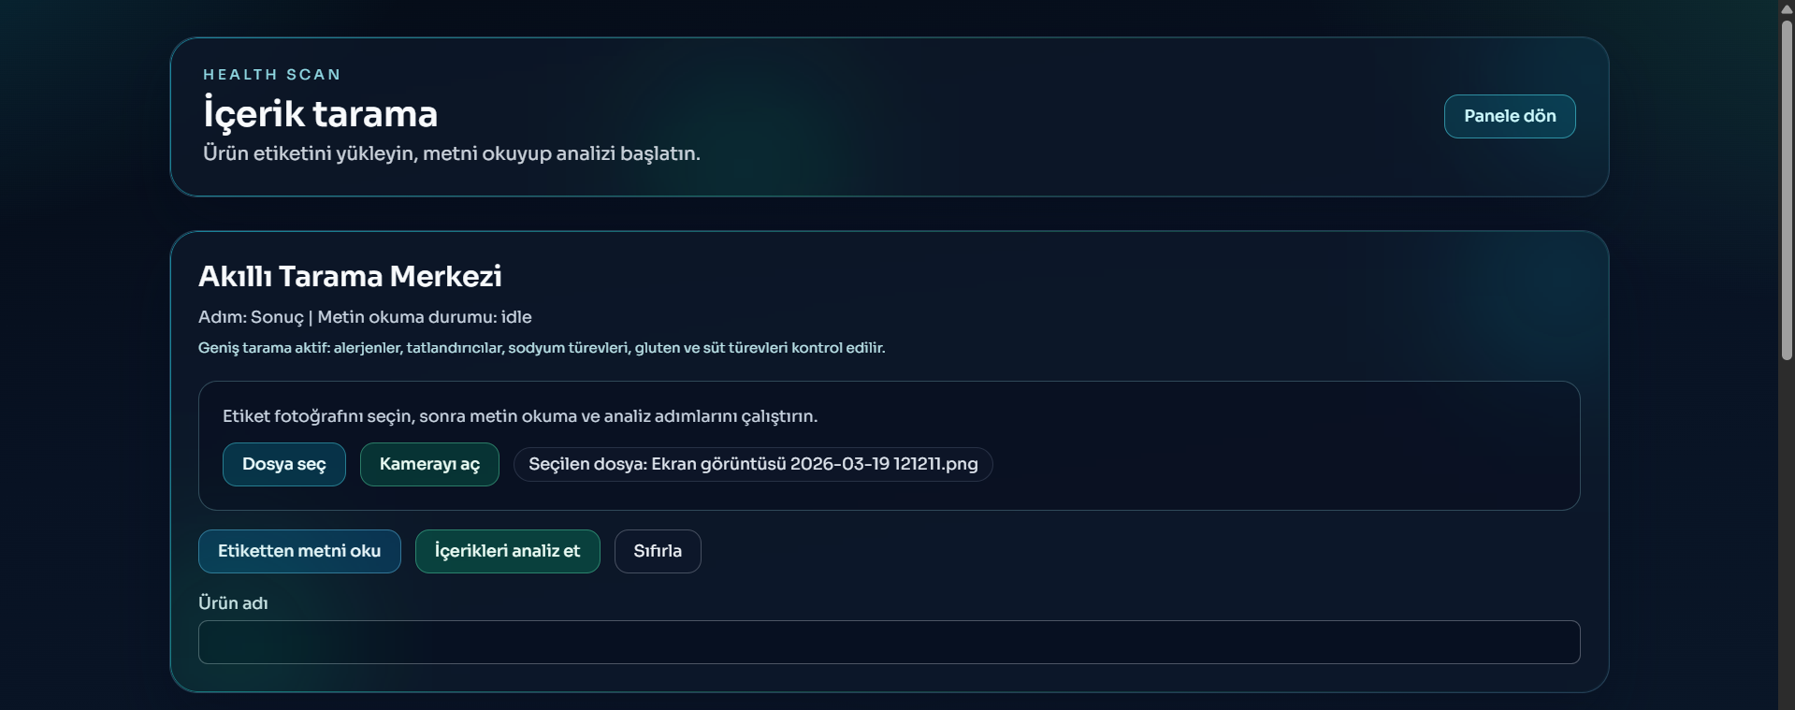Click the HEALTH SCAN label

tap(272, 75)
